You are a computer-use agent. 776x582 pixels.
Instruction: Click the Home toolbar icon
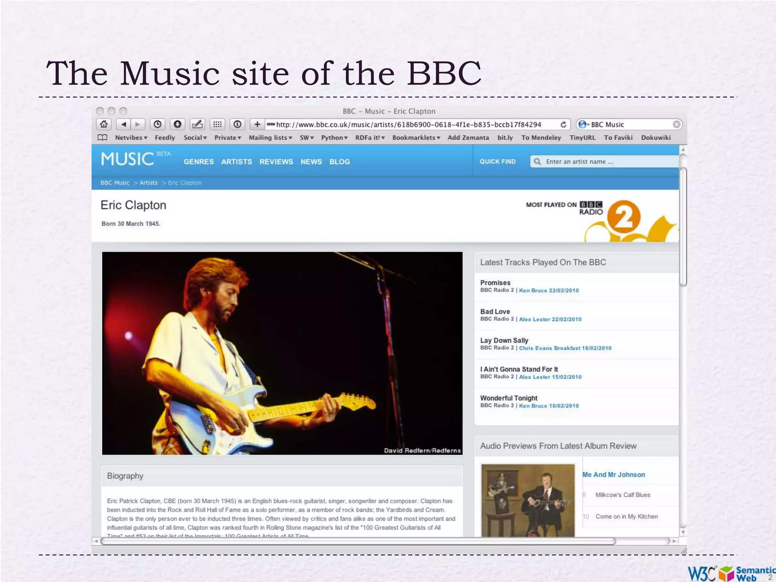pyautogui.click(x=104, y=124)
